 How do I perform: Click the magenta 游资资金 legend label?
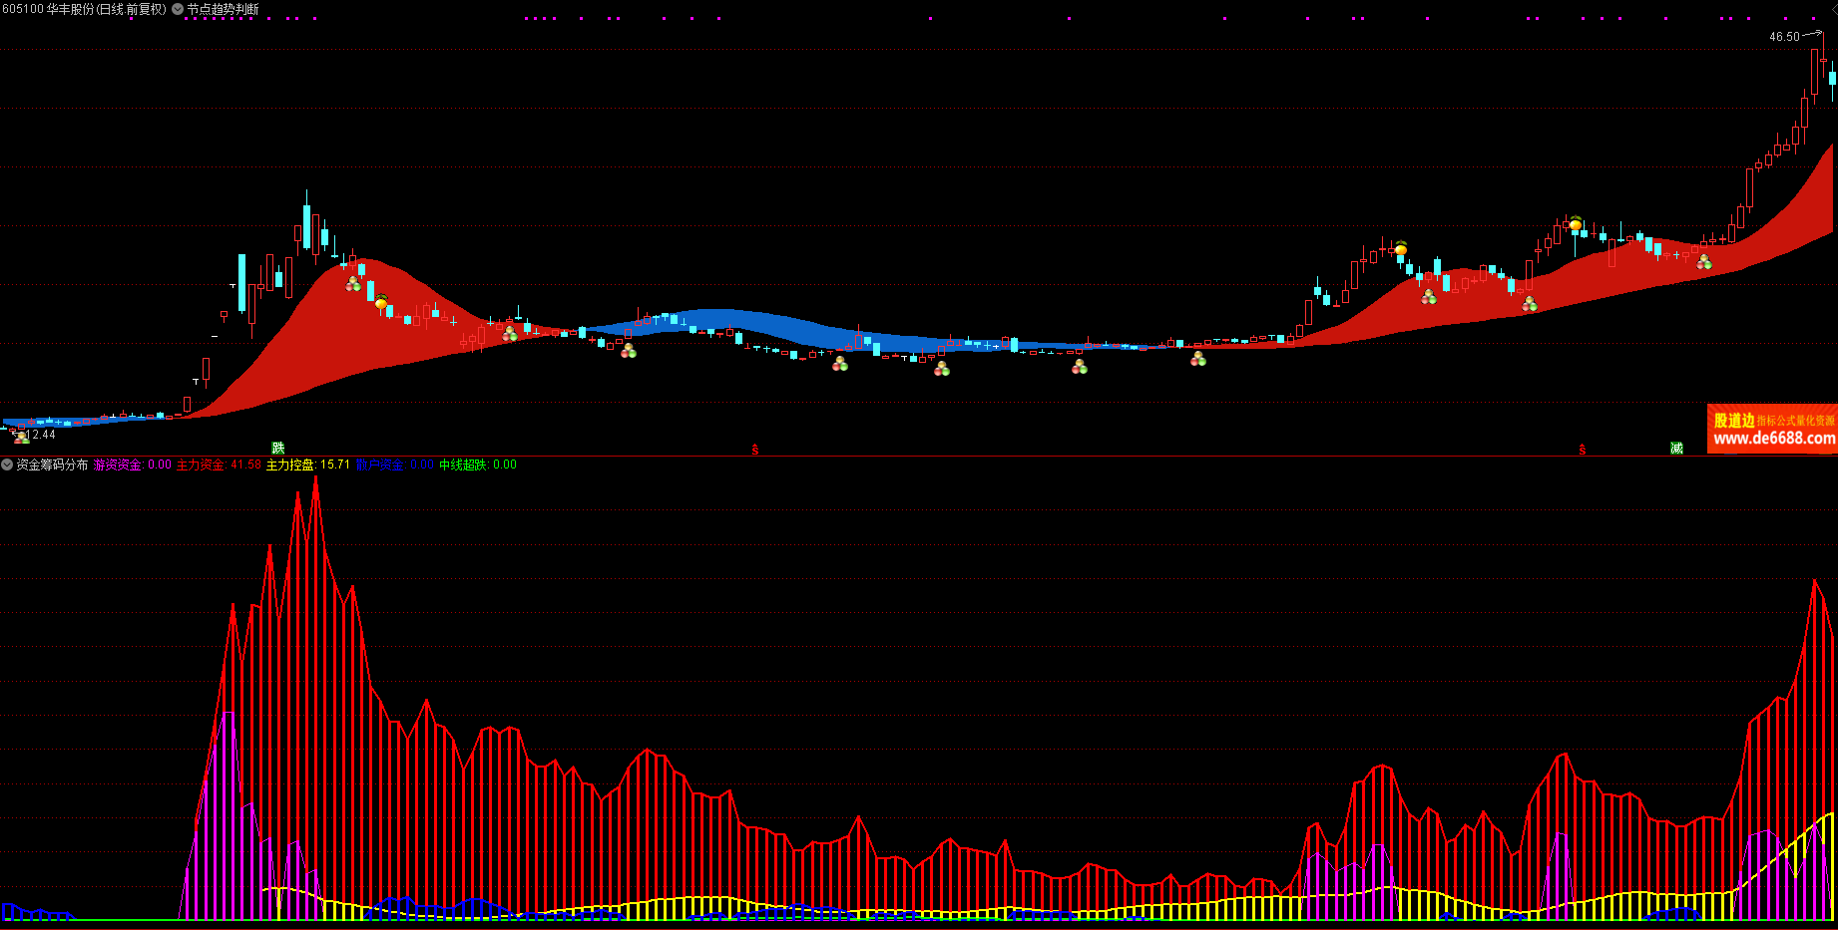118,465
